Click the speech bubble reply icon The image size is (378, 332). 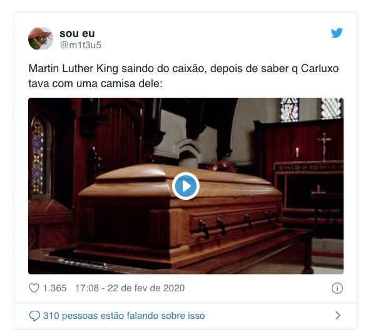point(34,316)
